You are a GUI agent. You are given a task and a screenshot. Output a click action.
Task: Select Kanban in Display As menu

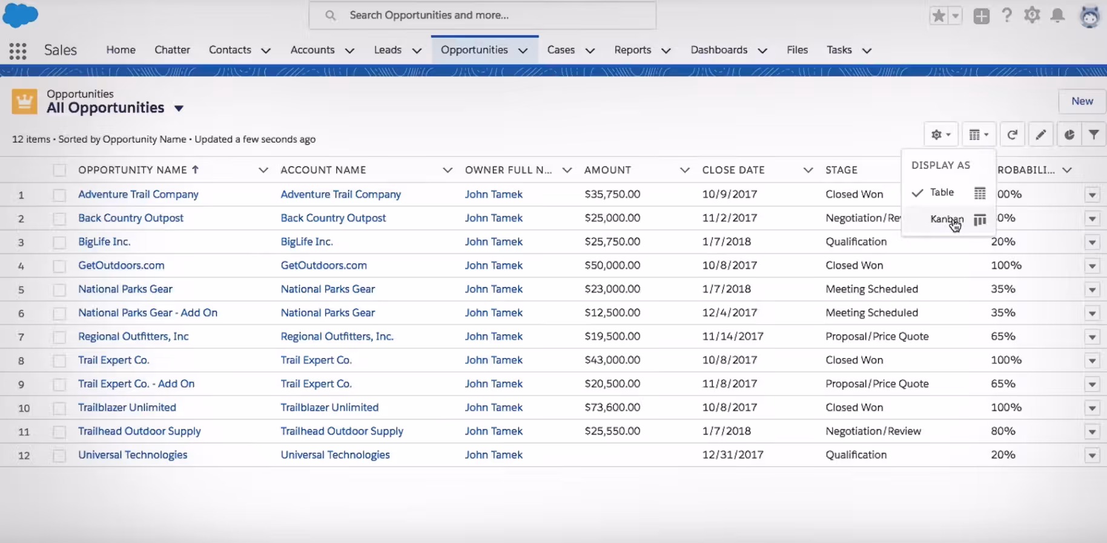coord(947,219)
